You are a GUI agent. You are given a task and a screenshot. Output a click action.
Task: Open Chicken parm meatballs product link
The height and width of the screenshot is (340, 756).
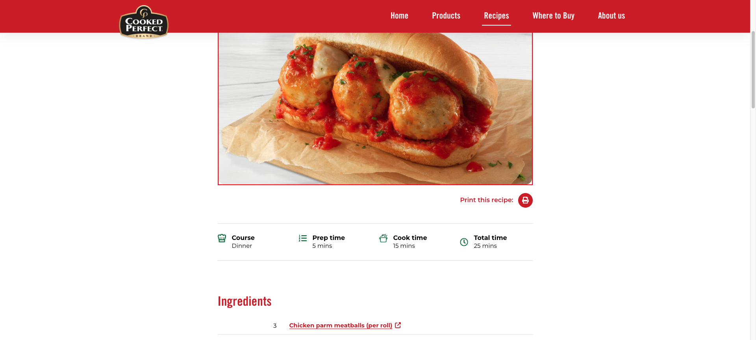coord(341,325)
